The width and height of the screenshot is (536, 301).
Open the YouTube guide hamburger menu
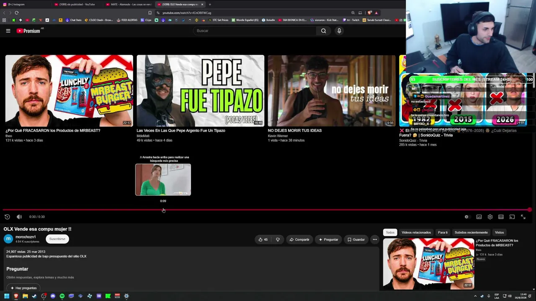[8, 31]
